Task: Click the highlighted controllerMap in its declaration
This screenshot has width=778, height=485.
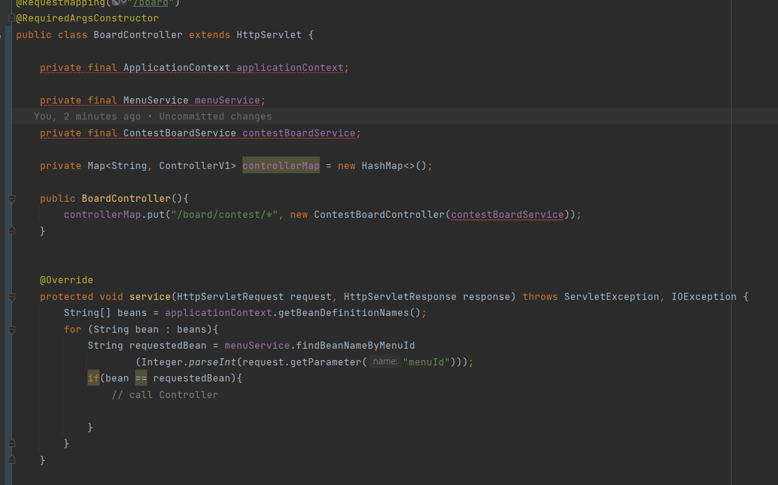Action: tap(281, 165)
